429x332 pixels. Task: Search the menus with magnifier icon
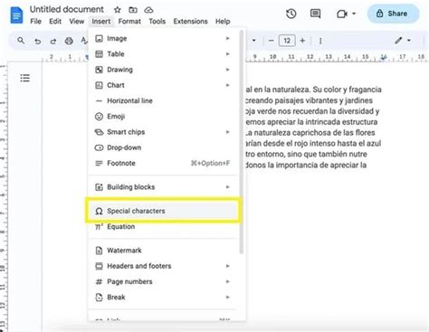[x=21, y=41]
